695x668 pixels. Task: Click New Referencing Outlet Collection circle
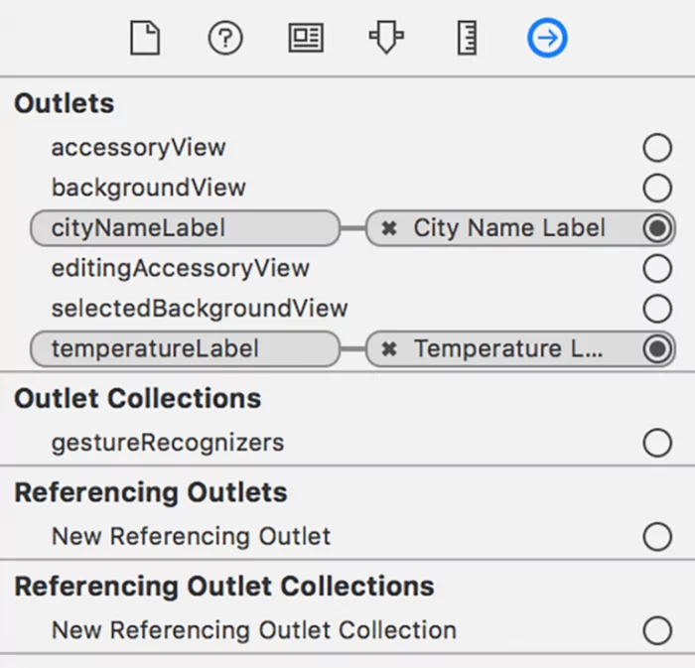click(657, 630)
